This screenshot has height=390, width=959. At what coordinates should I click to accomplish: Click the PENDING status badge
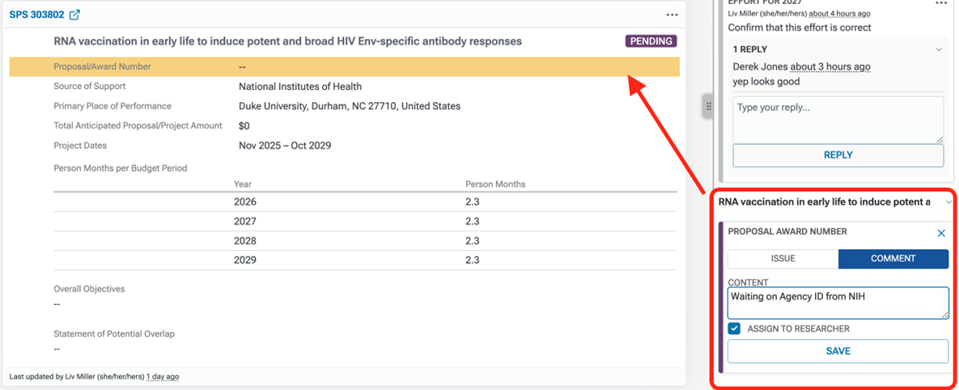click(651, 41)
